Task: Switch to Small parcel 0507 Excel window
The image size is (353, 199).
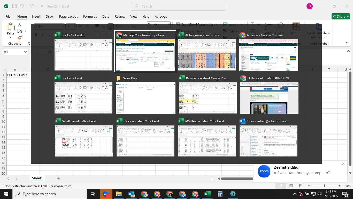Action: (84, 138)
